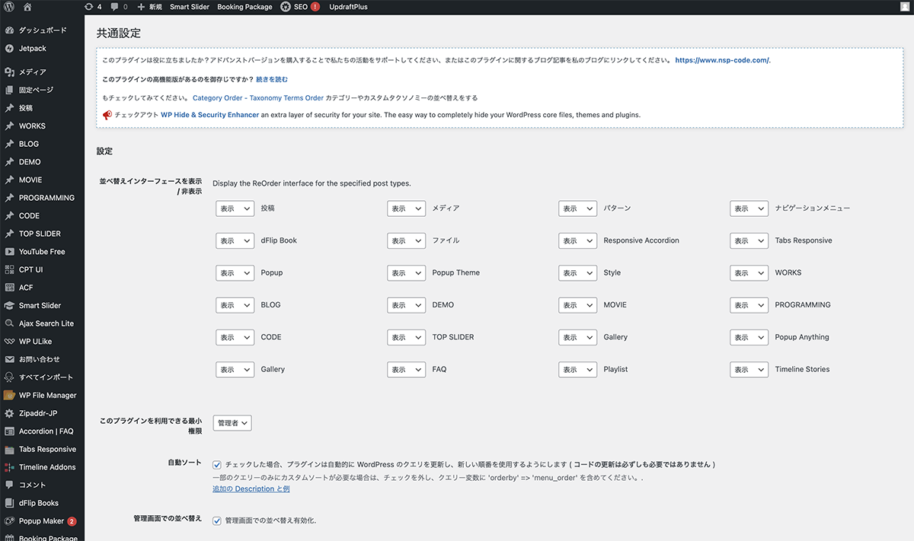914x541 pixels.
Task: Click the WordPress logo icon in admin bar
Action: point(9,7)
